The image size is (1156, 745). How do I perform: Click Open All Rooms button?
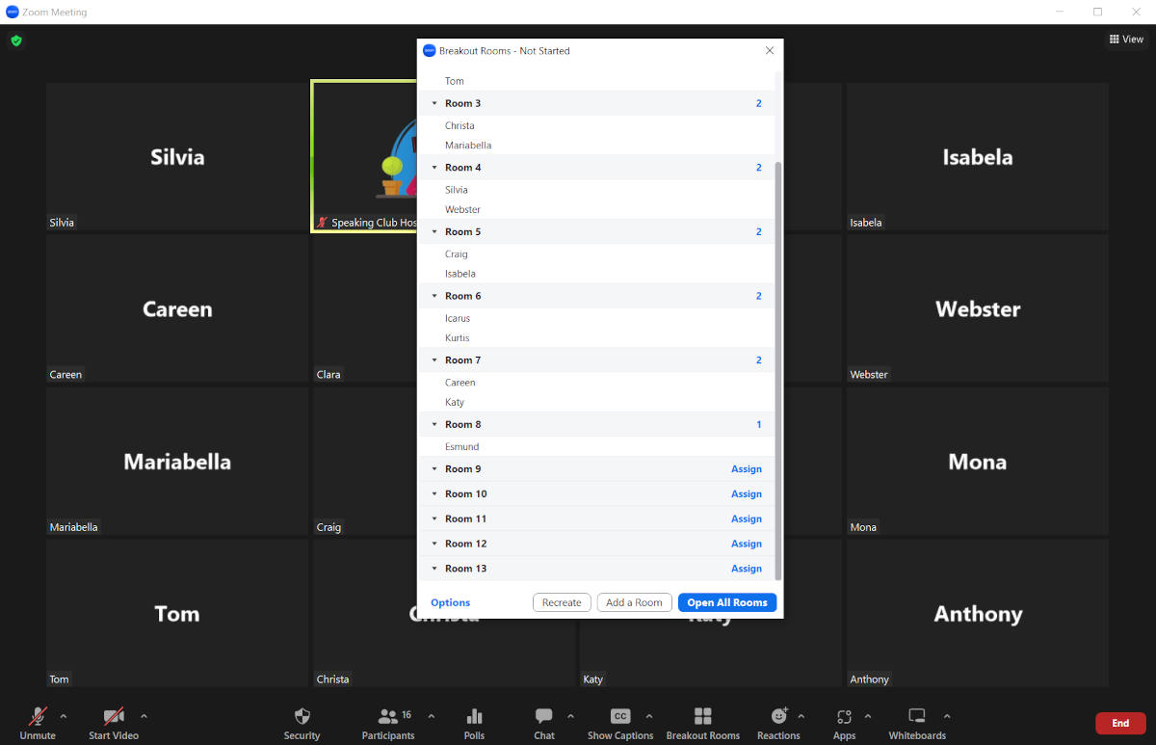[x=727, y=602]
